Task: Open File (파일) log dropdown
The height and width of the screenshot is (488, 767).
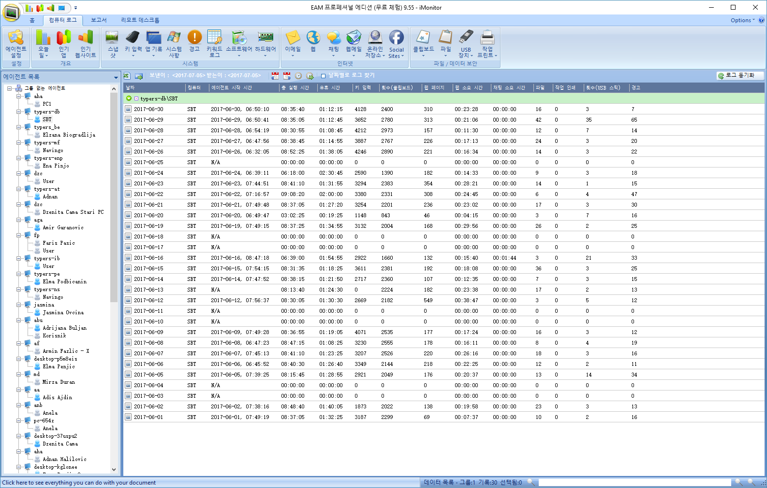Action: tap(445, 44)
